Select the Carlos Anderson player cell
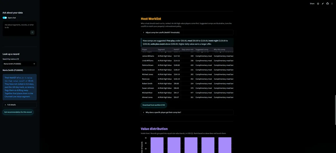 tap(149, 70)
